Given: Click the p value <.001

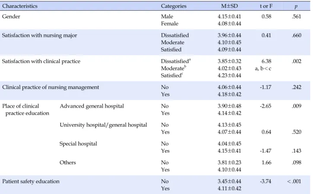Looking at the screenshot, I should coord(294,181).
